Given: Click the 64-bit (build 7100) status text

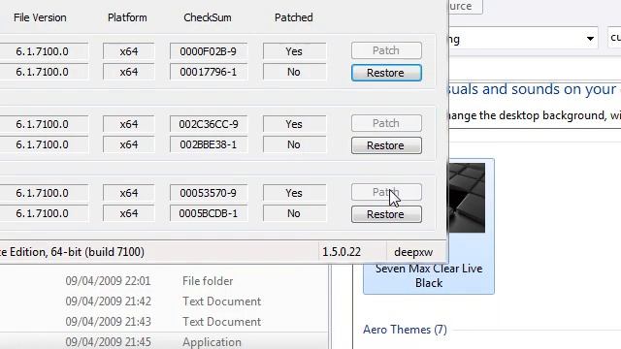Looking at the screenshot, I should (97, 252).
